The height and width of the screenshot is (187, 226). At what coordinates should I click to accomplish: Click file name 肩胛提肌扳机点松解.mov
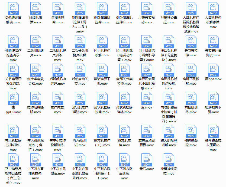coord(169,84)
